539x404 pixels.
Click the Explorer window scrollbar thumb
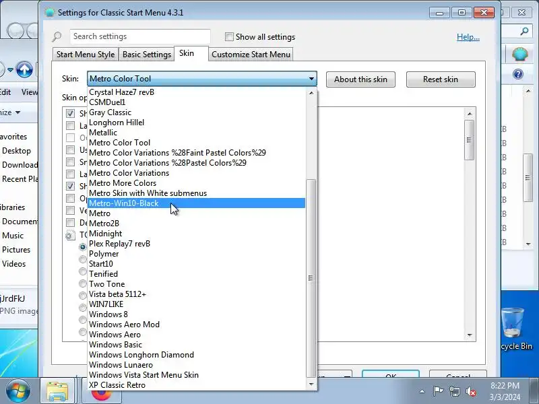click(528, 178)
